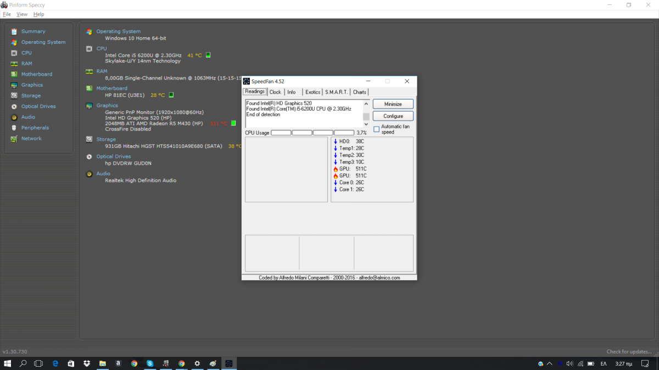Launch Microsoft Edge from the taskbar
The width and height of the screenshot is (659, 370).
pos(55,363)
